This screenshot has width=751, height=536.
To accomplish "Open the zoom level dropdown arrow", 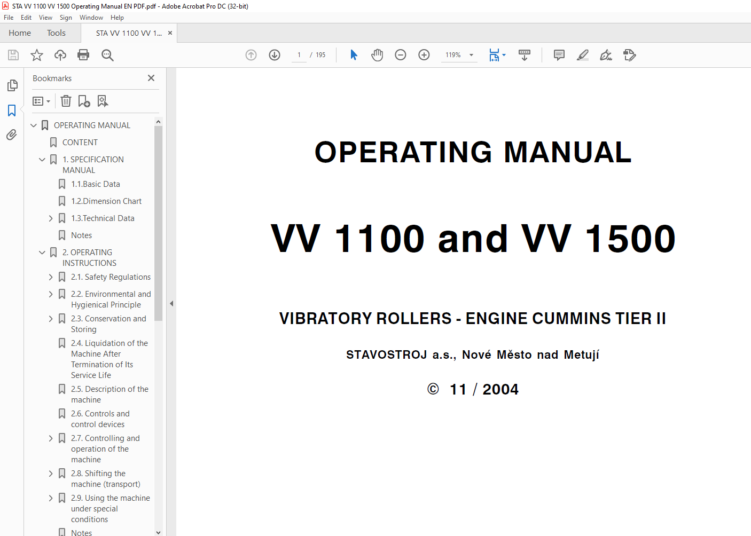I will [471, 55].
